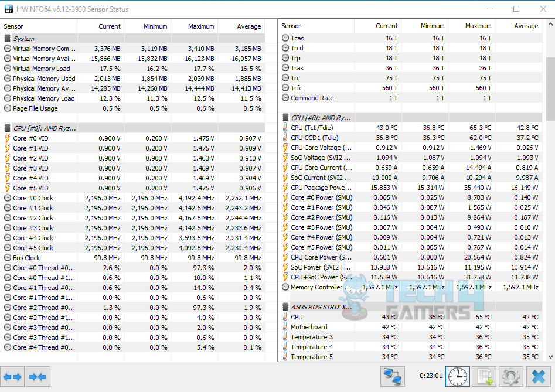Click the right pane Average column header
This screenshot has width=555, height=392.
tap(519, 26)
